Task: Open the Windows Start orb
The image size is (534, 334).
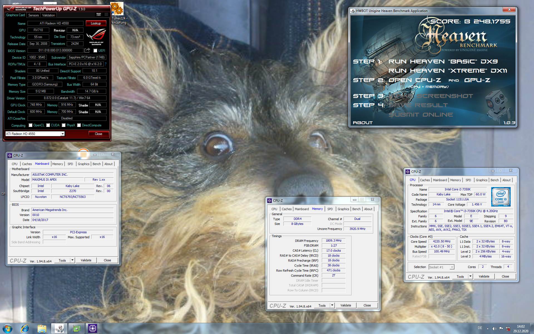Action: point(7,329)
